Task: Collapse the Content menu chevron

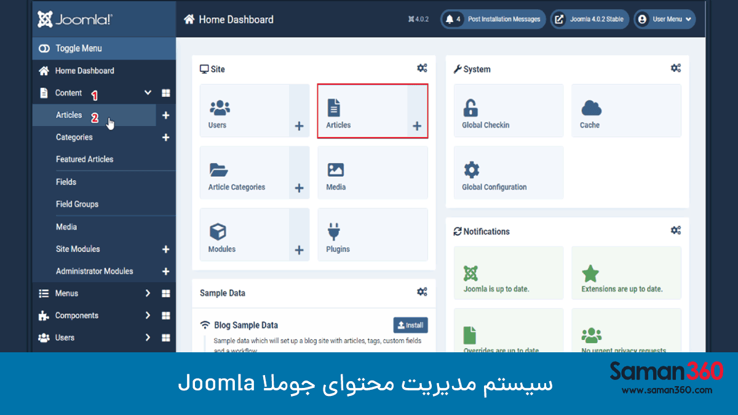Action: (148, 93)
